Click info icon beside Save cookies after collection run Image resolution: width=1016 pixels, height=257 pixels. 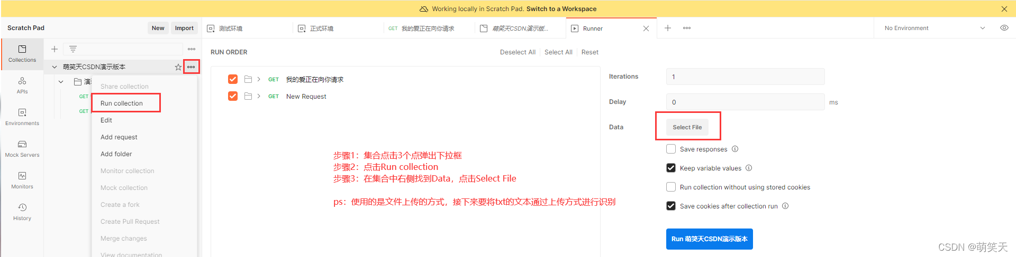tap(785, 206)
